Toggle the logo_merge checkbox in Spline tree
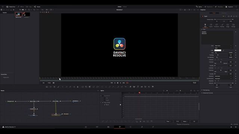 [103, 103]
